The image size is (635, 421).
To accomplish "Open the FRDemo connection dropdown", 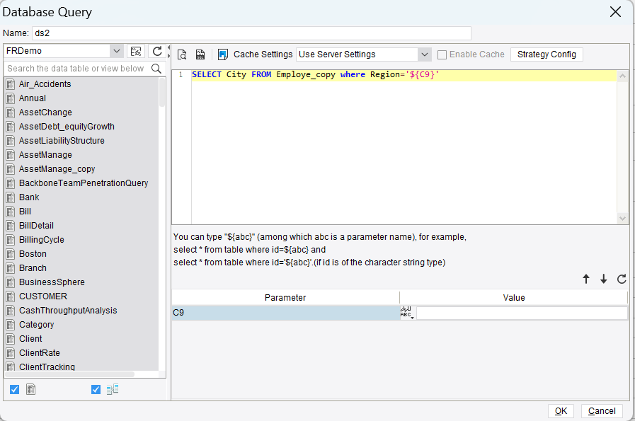I will tap(116, 51).
